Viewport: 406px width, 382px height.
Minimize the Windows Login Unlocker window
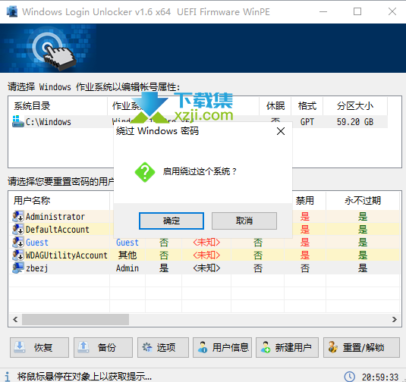coord(323,11)
